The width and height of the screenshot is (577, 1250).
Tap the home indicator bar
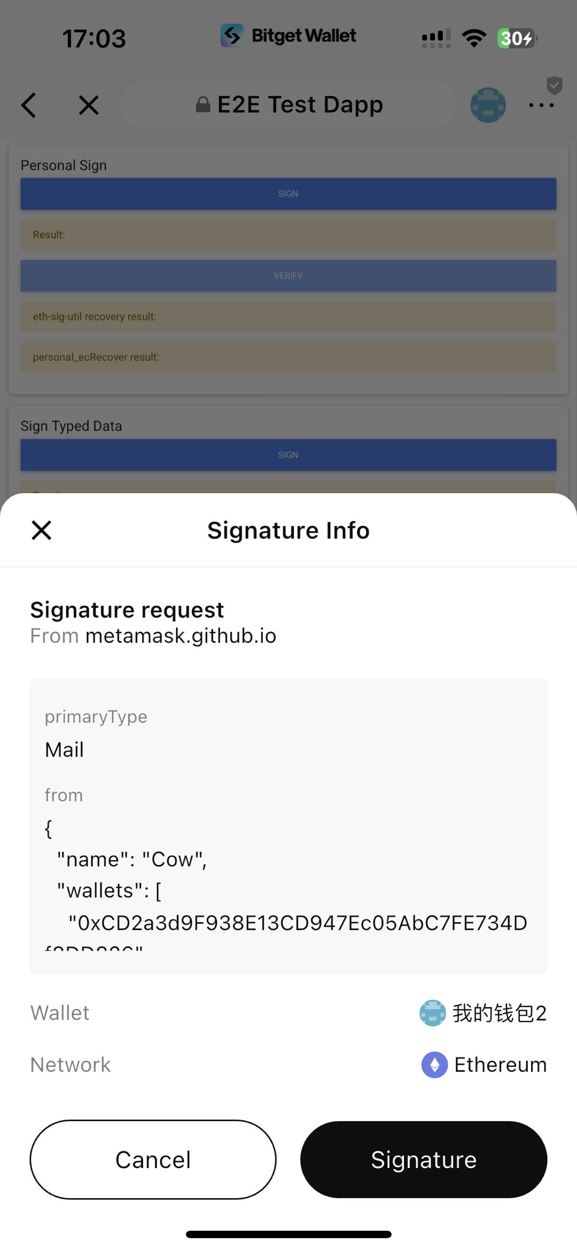coord(288,1234)
